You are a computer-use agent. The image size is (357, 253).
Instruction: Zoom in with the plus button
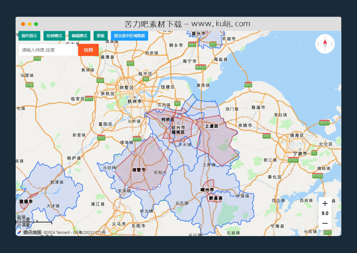325,203
